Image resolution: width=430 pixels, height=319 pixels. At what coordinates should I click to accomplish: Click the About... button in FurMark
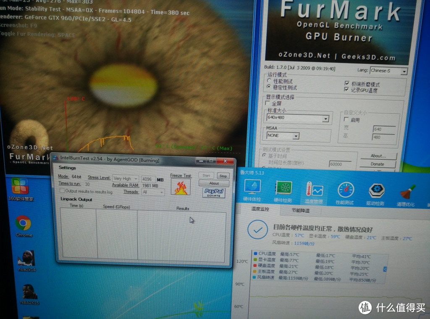[378, 156]
